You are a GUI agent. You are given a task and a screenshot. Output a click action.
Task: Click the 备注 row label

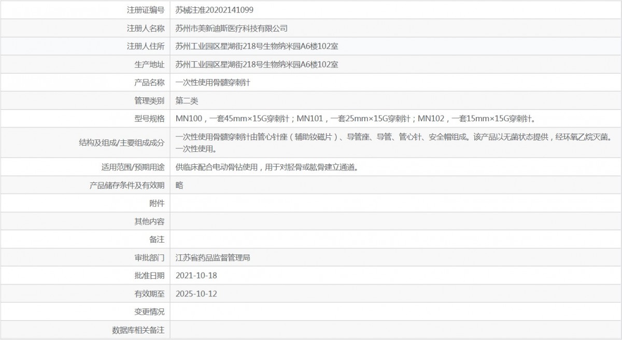tap(157, 239)
